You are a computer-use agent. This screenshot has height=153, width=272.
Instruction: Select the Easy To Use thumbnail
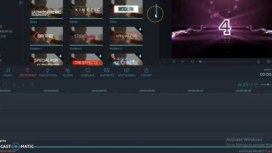click(x=46, y=36)
